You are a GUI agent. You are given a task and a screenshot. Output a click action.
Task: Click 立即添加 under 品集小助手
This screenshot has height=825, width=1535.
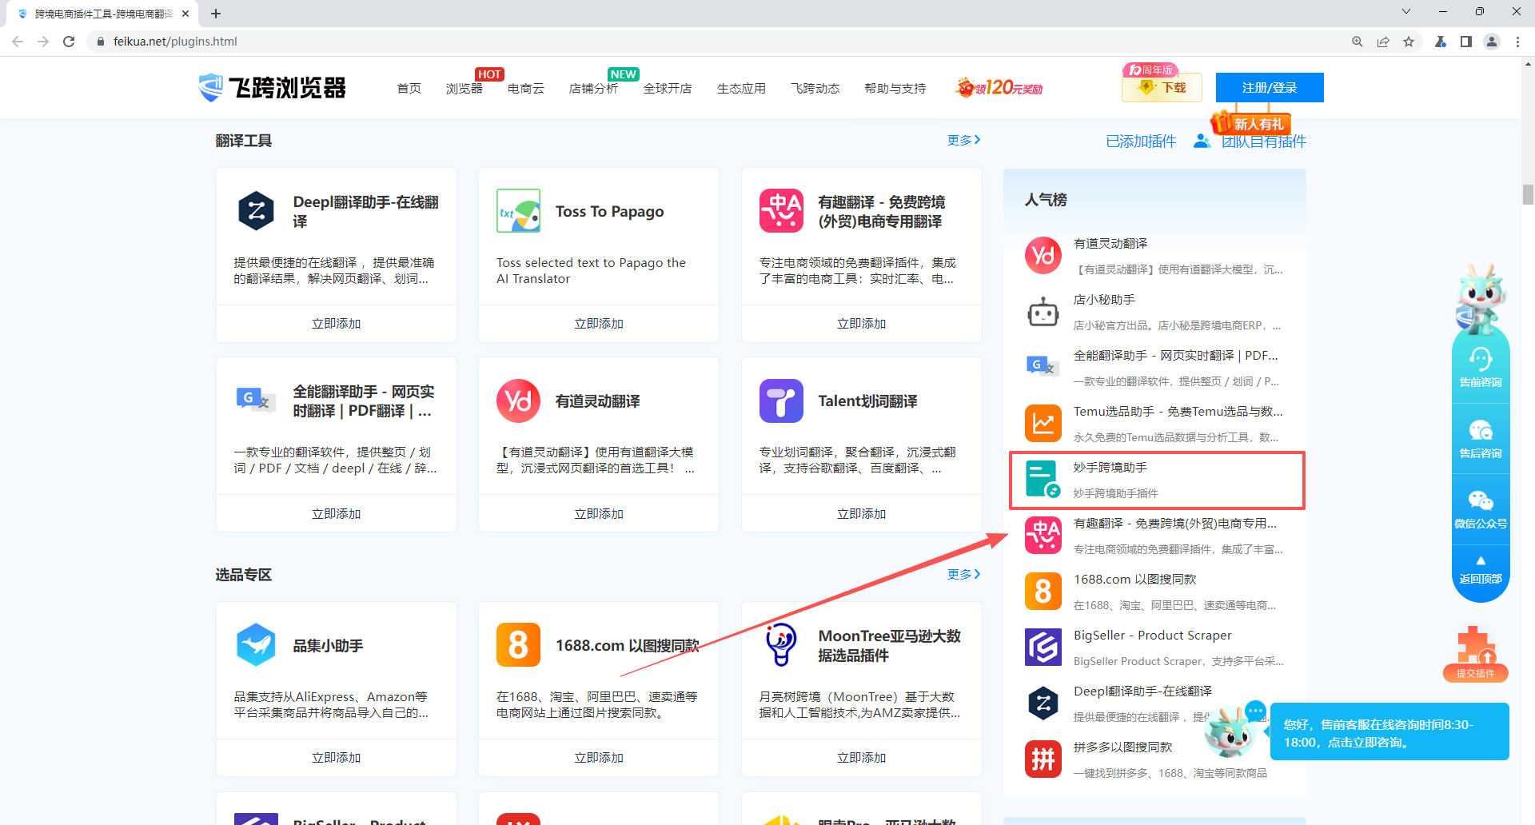(x=337, y=757)
